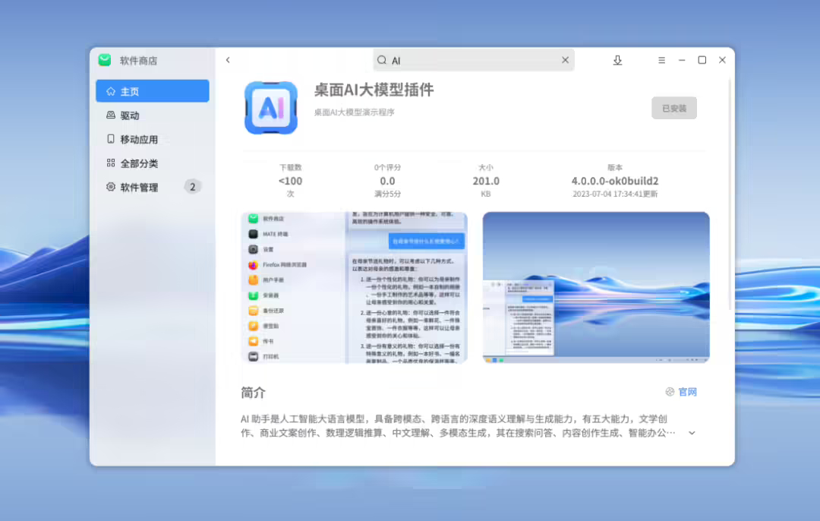Open the download manager icon in titlebar
The height and width of the screenshot is (521, 820).
(x=617, y=59)
